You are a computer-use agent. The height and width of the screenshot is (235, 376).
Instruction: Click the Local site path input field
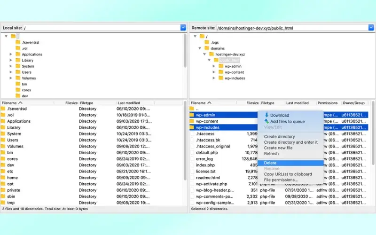[x=102, y=28]
